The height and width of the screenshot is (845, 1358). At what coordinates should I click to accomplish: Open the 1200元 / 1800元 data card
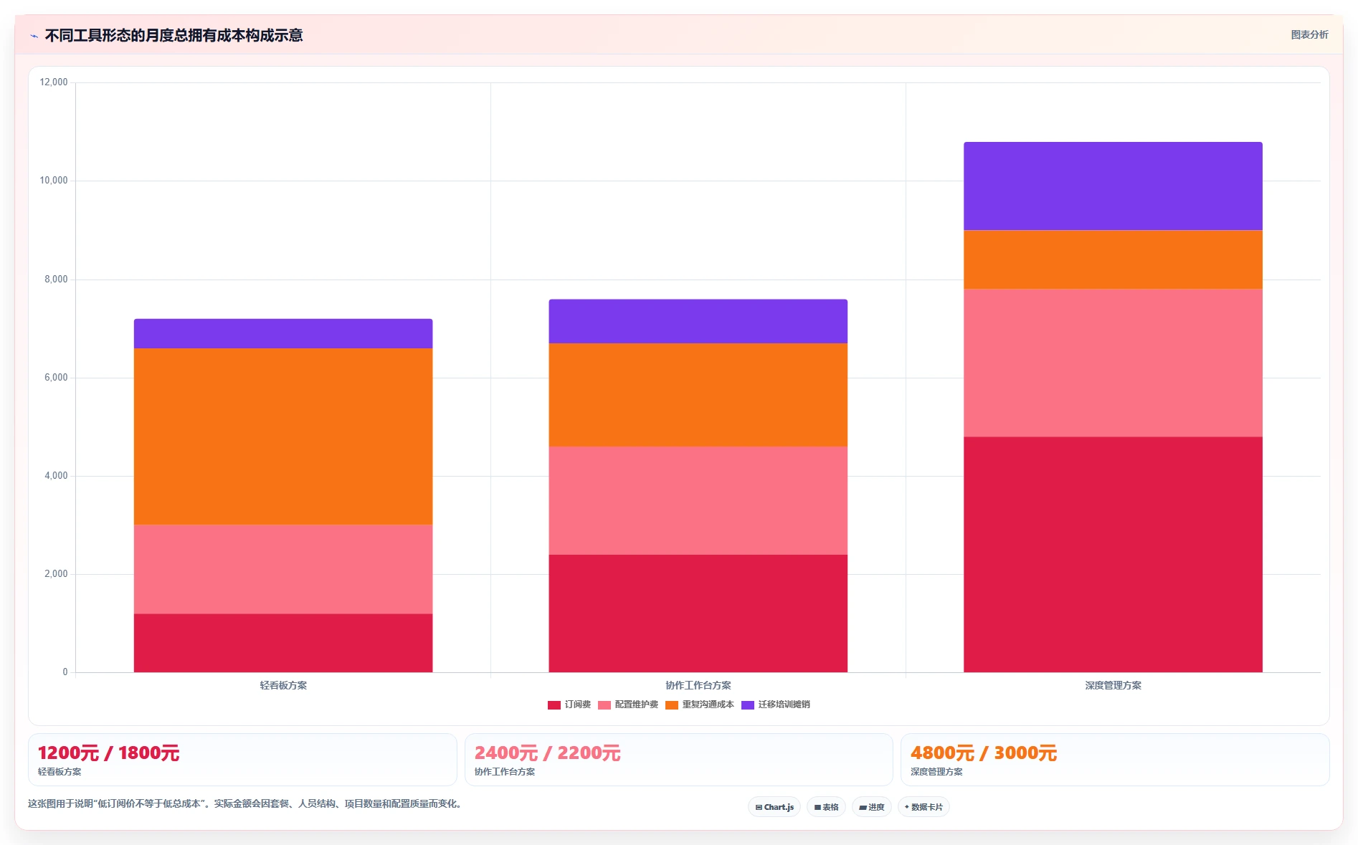(242, 760)
